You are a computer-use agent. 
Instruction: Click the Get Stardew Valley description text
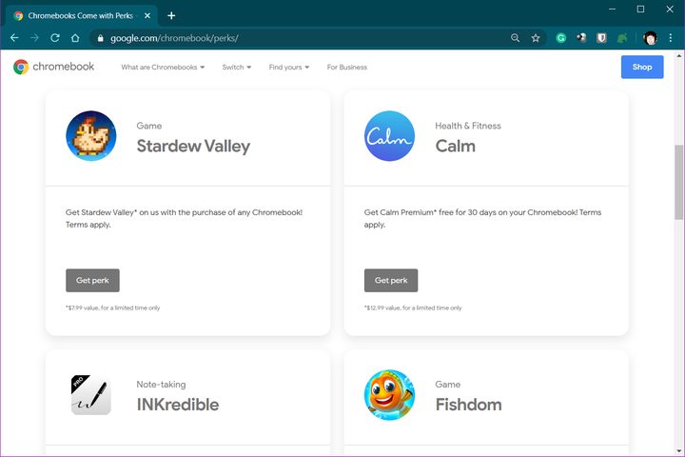[184, 218]
